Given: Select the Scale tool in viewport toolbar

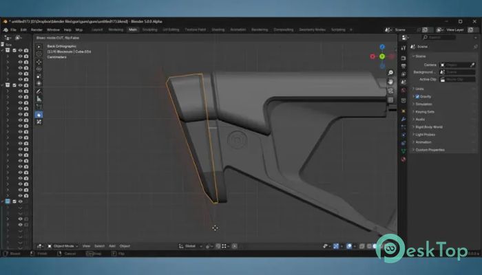Looking at the screenshot, I should point(39,76).
